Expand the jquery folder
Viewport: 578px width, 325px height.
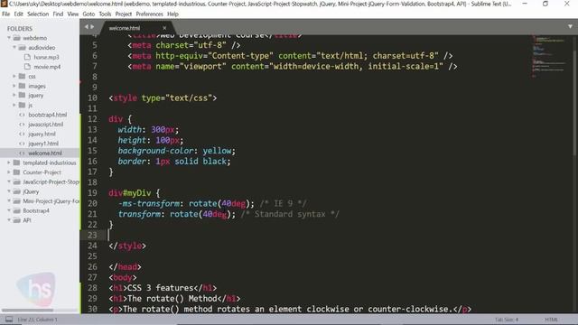tap(14, 96)
